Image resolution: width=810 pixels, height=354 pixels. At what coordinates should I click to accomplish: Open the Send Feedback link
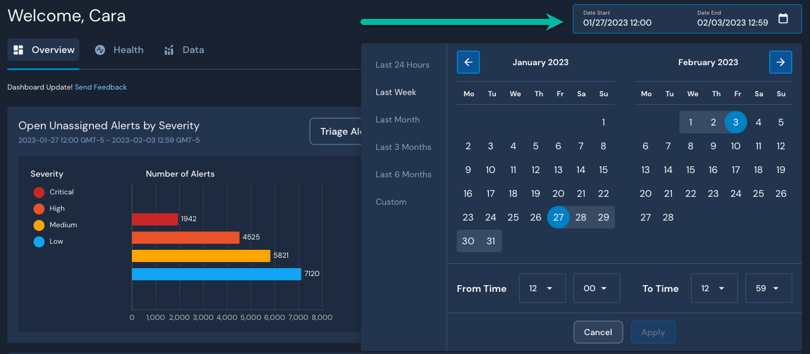(101, 87)
